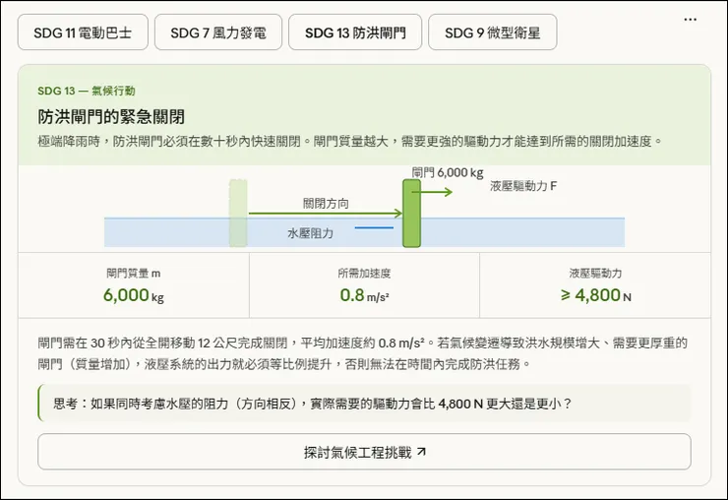Click the 關閉方向 arrow label
The image size is (728, 500).
[326, 204]
